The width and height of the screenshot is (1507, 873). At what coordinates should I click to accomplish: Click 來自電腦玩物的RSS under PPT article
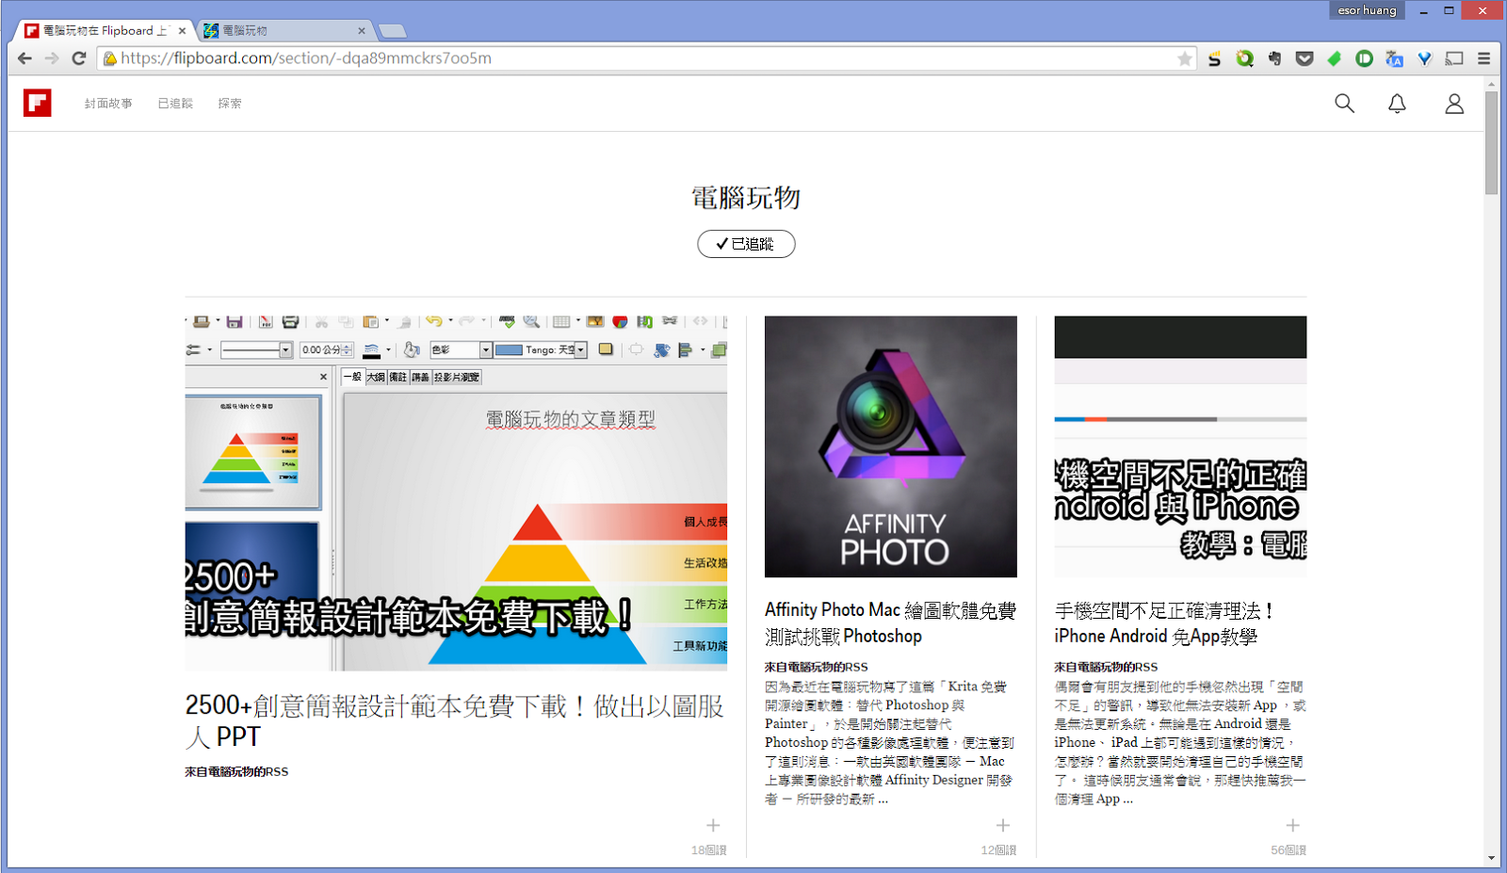click(x=236, y=771)
